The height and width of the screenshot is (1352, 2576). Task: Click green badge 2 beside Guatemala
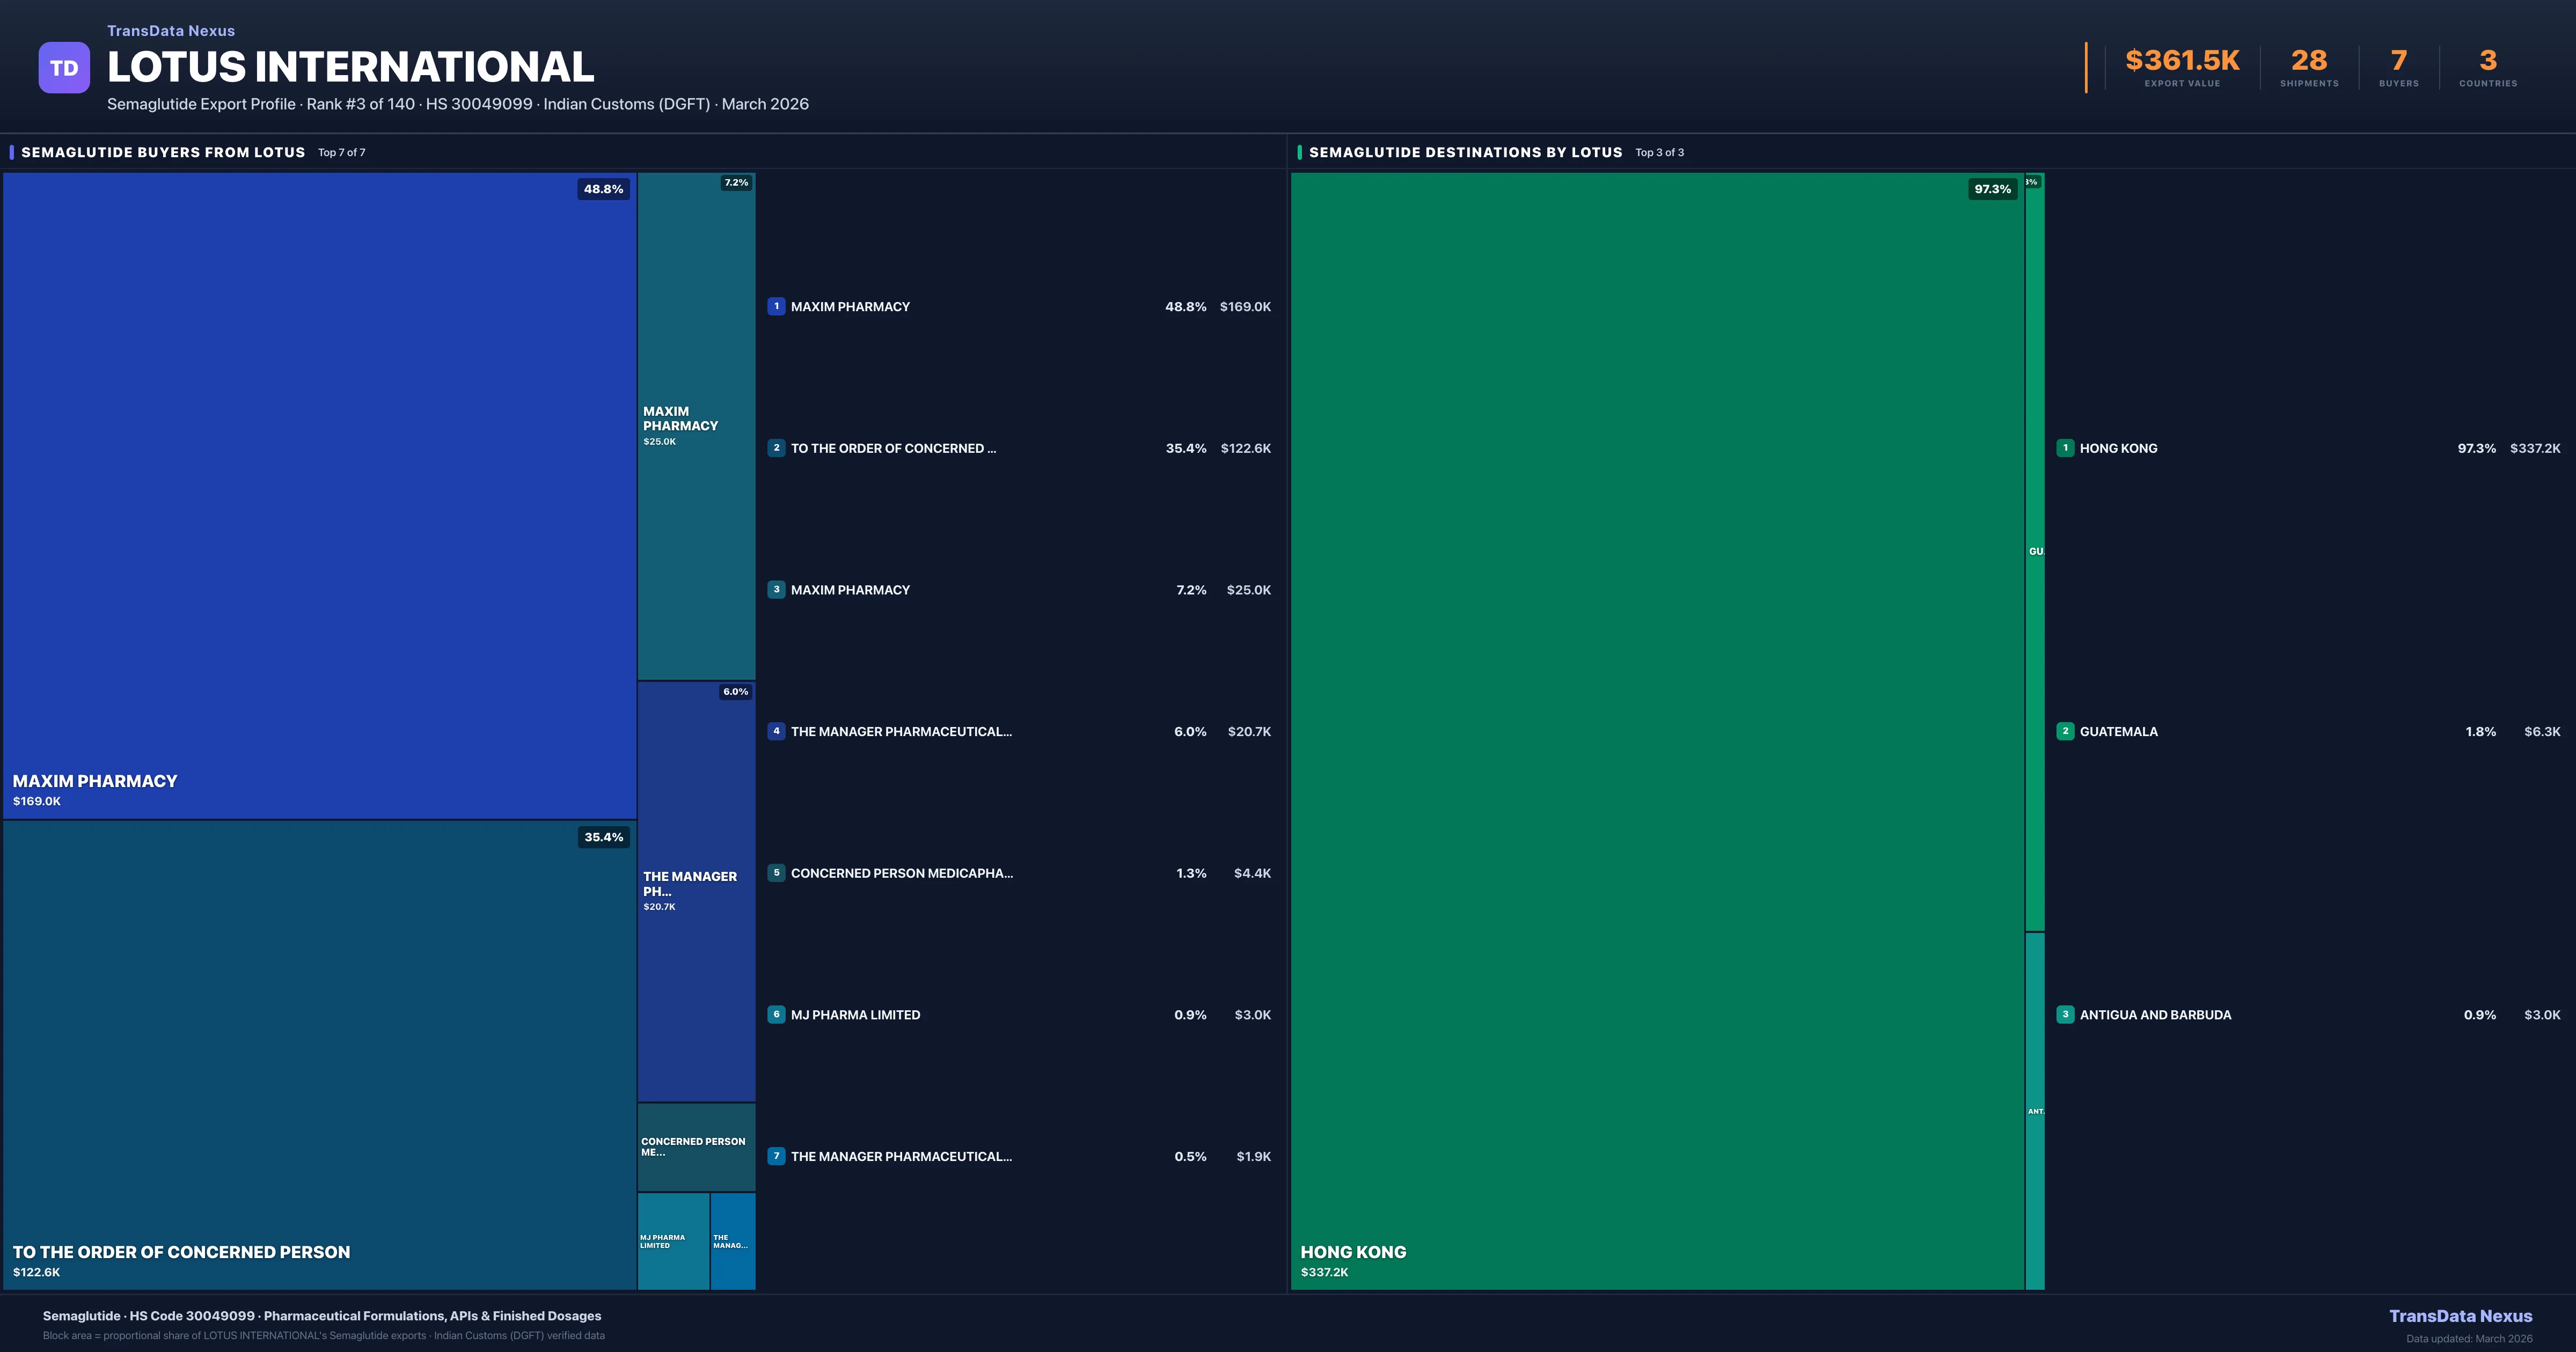click(2065, 731)
